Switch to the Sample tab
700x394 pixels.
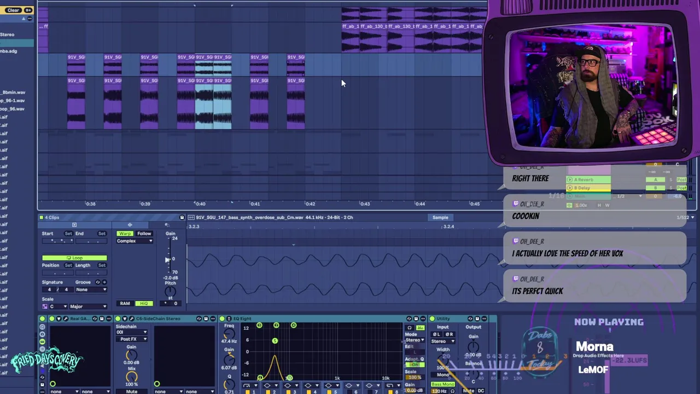click(440, 218)
